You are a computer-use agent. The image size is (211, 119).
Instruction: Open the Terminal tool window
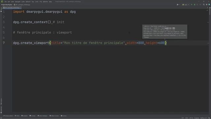pos(32,116)
